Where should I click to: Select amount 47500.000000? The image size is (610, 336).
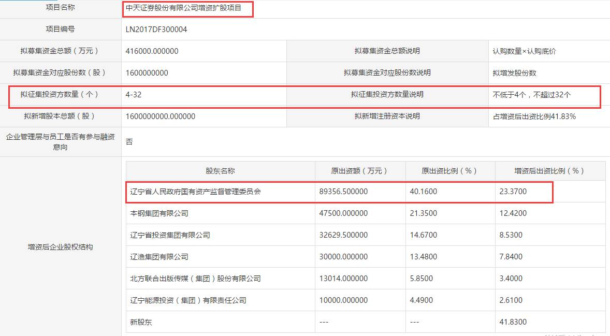coord(343,213)
